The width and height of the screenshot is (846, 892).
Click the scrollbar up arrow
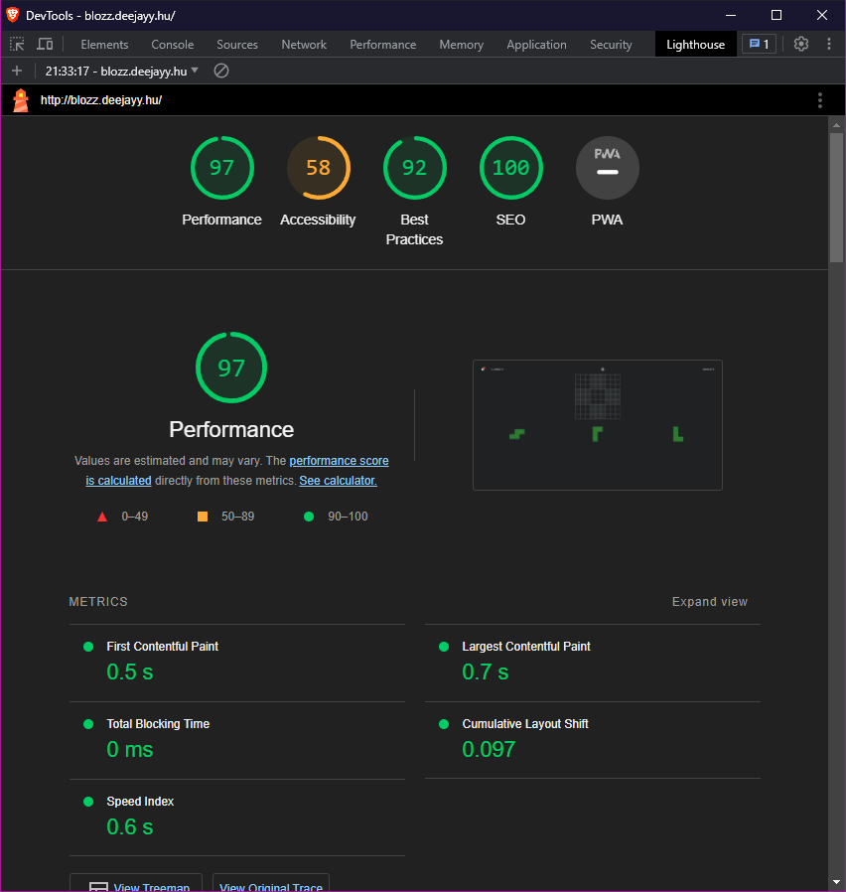tap(836, 124)
